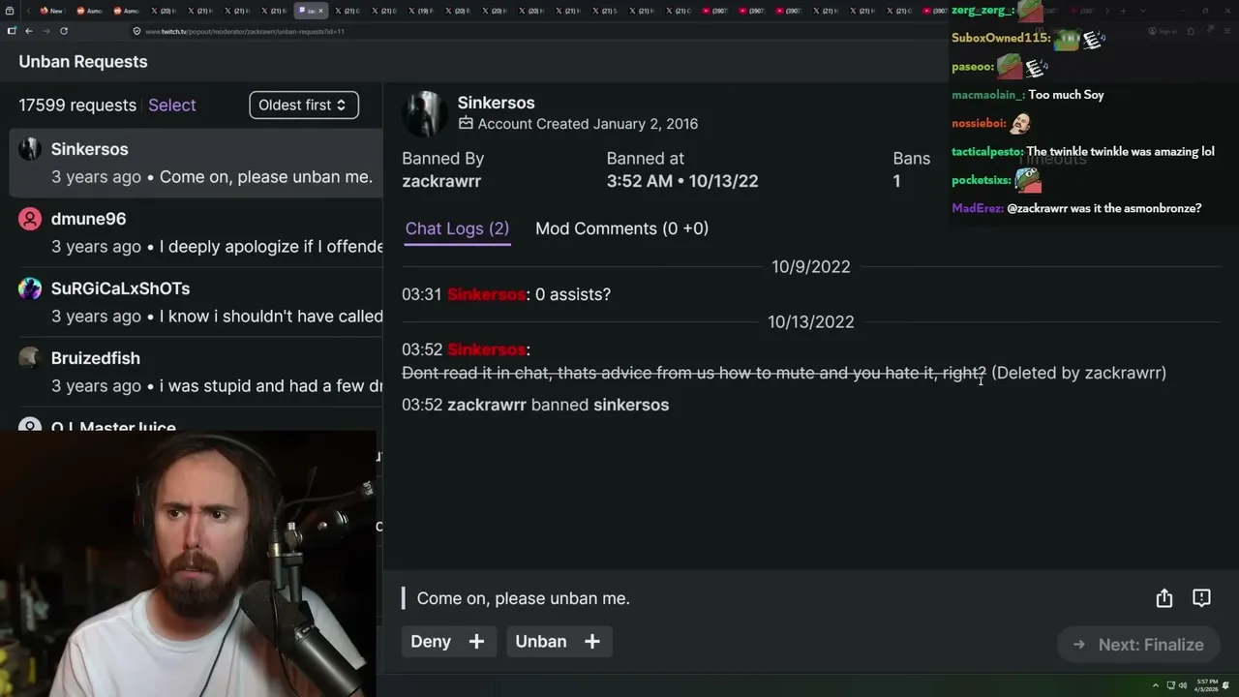
Task: Click the deleted chat message text
Action: click(x=694, y=373)
